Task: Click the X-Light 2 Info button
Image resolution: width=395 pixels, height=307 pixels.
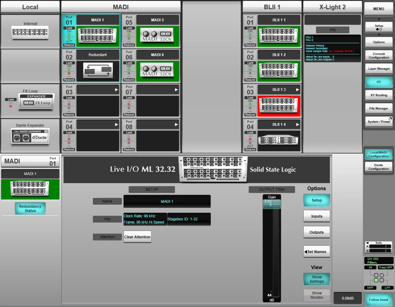Action: (x=332, y=30)
